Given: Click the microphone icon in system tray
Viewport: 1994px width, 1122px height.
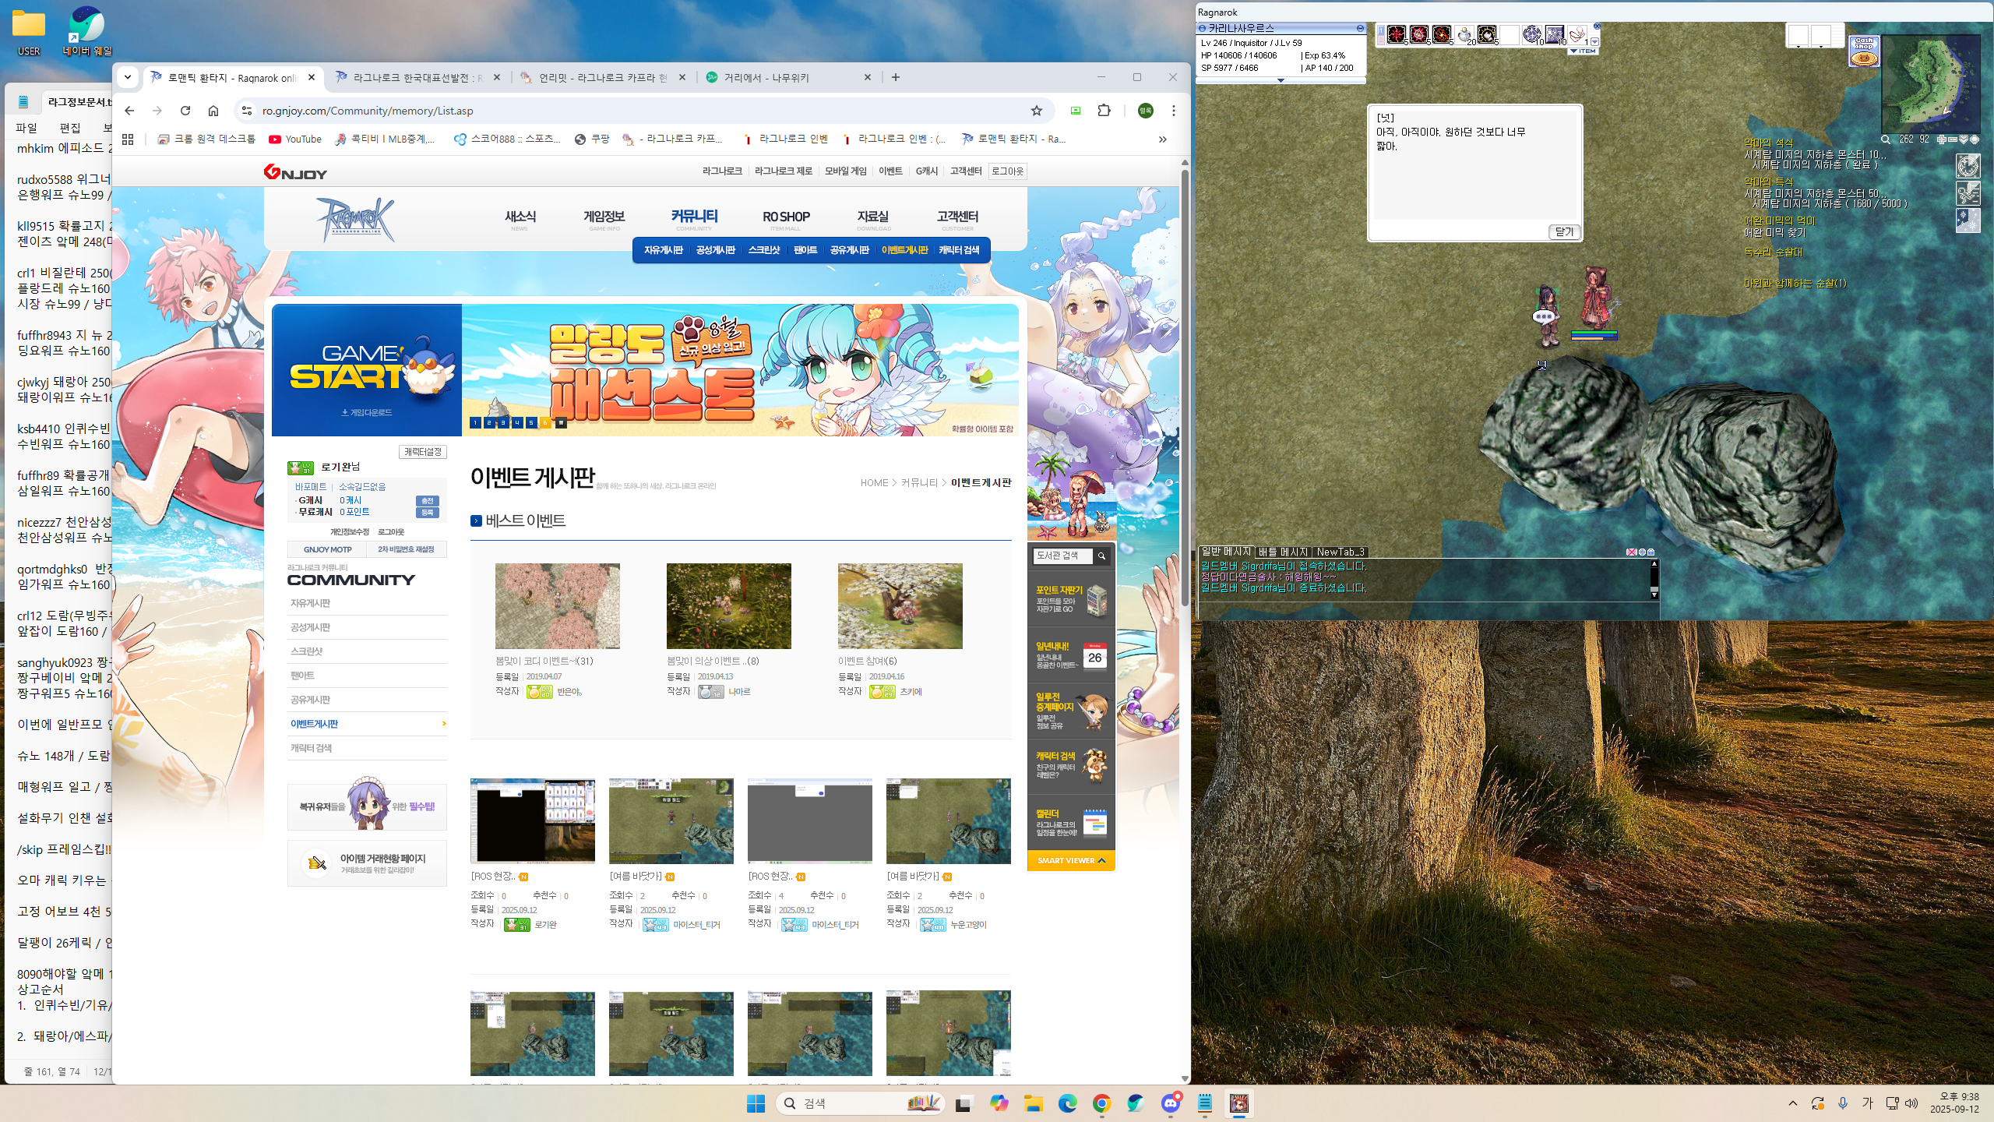Looking at the screenshot, I should pos(1843,1103).
